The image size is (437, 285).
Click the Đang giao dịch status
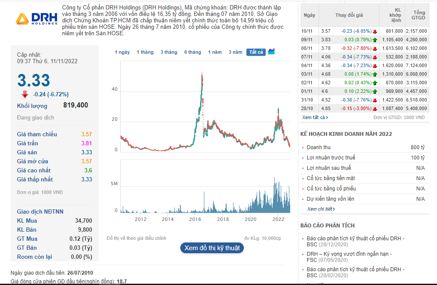tap(35, 118)
